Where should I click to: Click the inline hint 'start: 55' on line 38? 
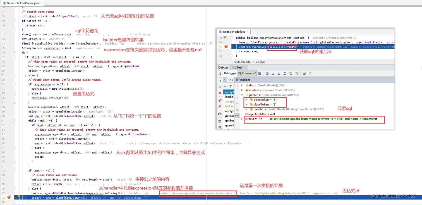(90, 16)
